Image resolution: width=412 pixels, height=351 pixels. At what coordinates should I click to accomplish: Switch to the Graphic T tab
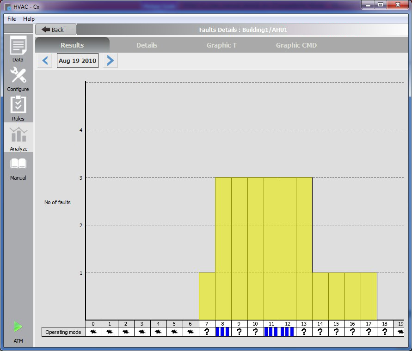pyautogui.click(x=221, y=45)
